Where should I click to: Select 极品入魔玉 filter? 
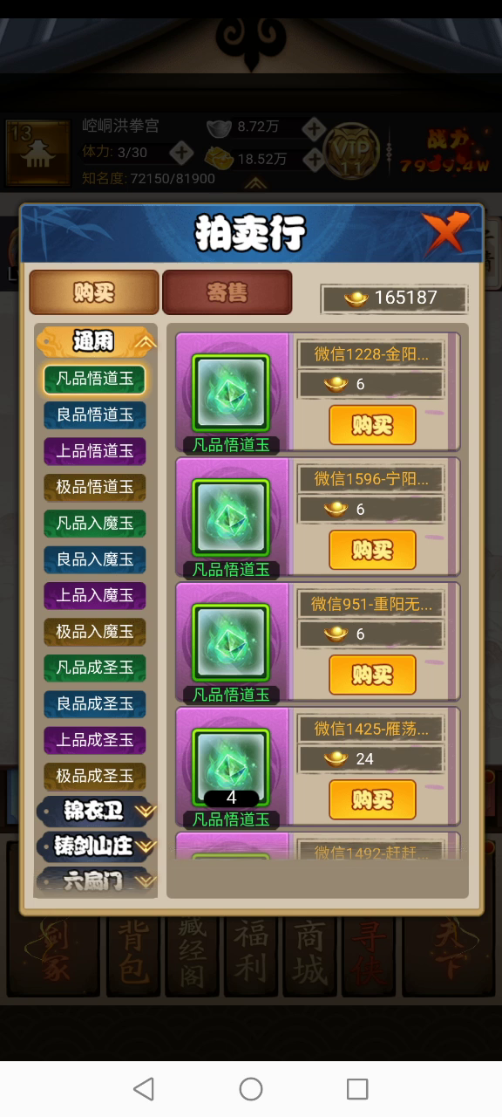95,631
